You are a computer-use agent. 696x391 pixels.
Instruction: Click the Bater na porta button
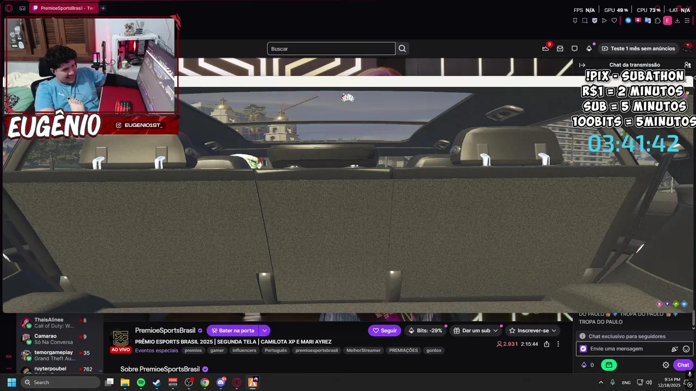[x=233, y=330]
